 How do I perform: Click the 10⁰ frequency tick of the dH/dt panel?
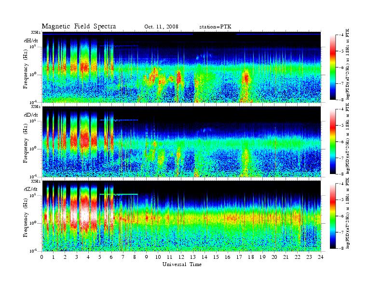pos(33,75)
